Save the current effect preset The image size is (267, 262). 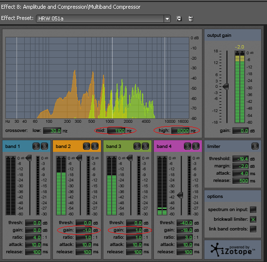tap(179, 18)
